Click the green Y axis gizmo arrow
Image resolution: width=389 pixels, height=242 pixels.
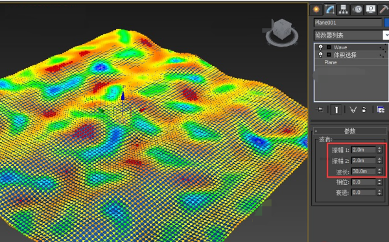coord(101,110)
